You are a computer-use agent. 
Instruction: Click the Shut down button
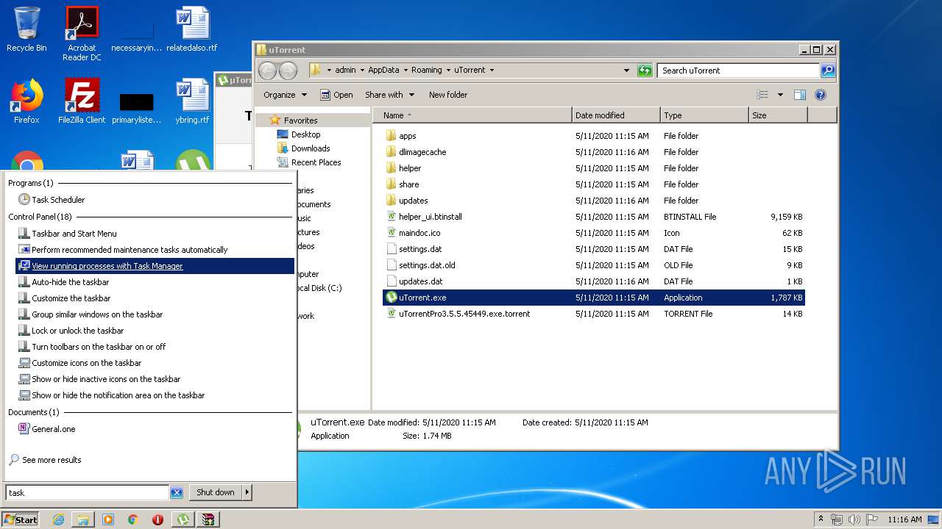point(215,492)
